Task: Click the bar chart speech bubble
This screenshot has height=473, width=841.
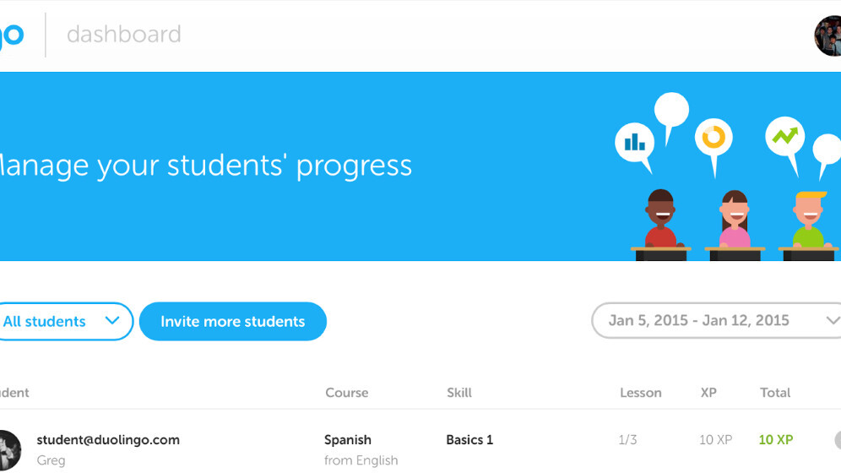Action: (x=635, y=142)
